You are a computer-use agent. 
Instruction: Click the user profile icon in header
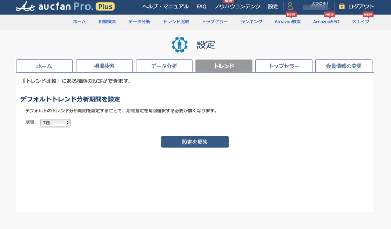click(x=290, y=6)
